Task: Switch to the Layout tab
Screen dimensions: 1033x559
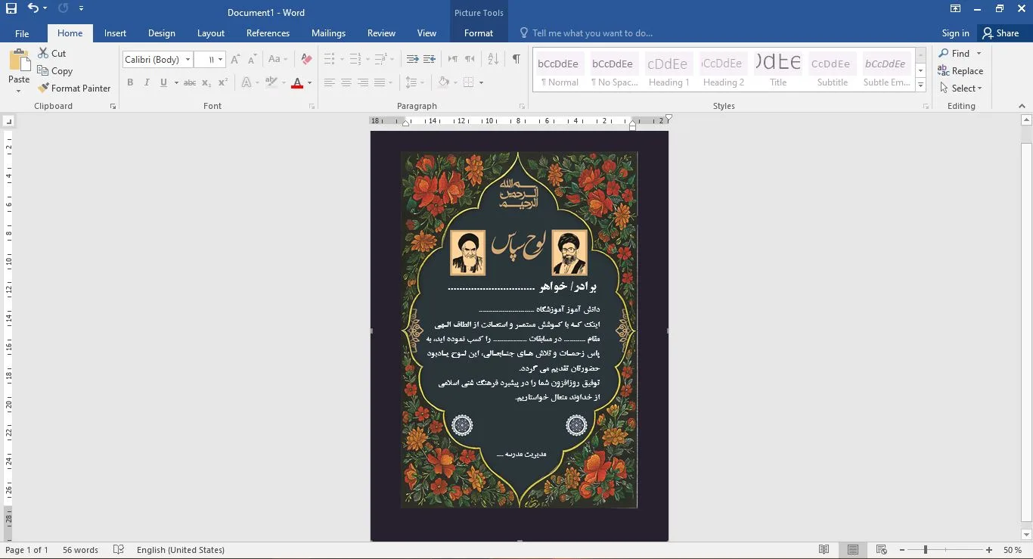Action: tap(211, 33)
